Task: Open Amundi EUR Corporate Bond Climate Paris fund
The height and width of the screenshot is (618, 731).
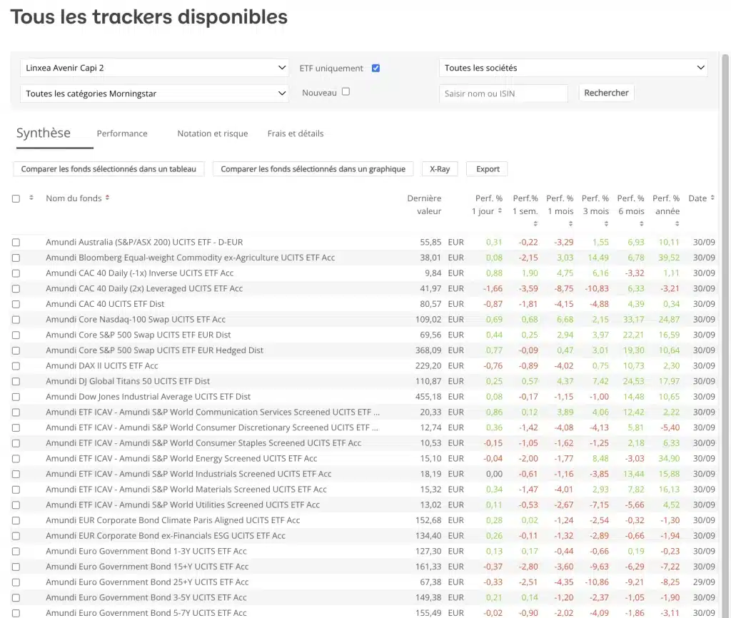Action: (x=173, y=520)
